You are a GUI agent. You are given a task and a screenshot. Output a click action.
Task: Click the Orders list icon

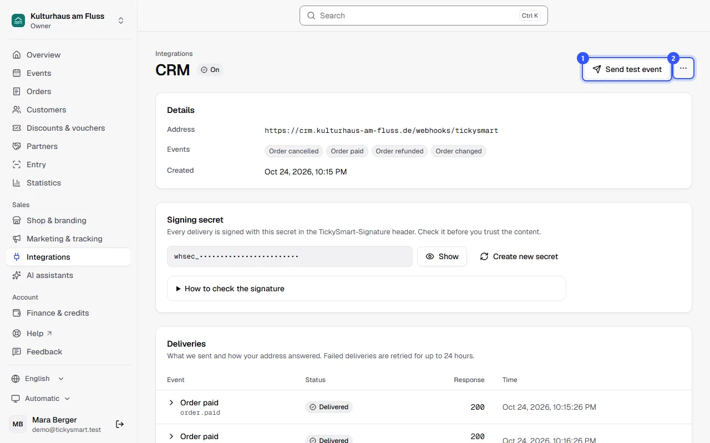(17, 91)
